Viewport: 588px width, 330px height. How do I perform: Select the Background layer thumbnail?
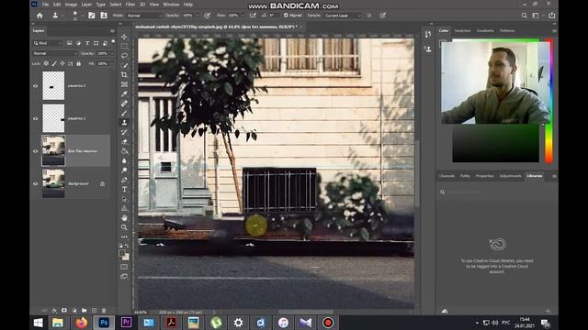[x=53, y=183]
